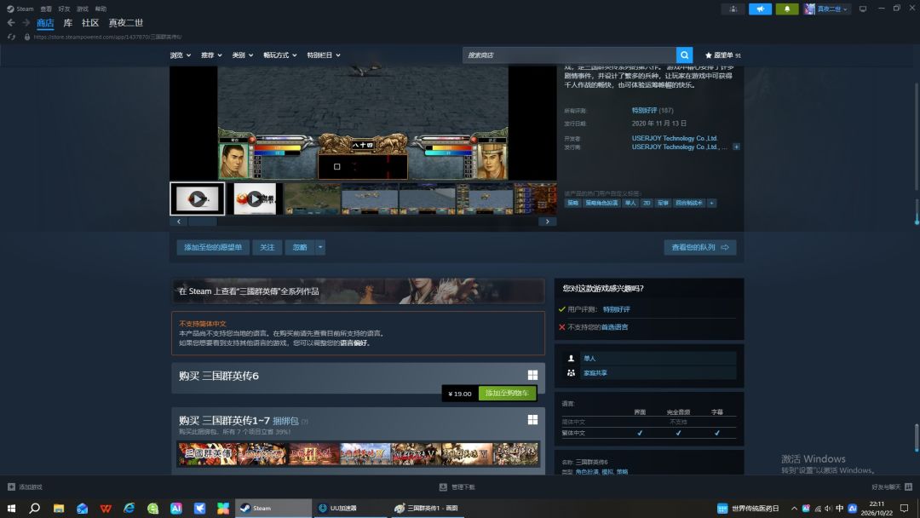Image resolution: width=920 pixels, height=518 pixels.
Task: Open the 畅玩方式 dropdown in the store navigation
Action: pyautogui.click(x=280, y=55)
